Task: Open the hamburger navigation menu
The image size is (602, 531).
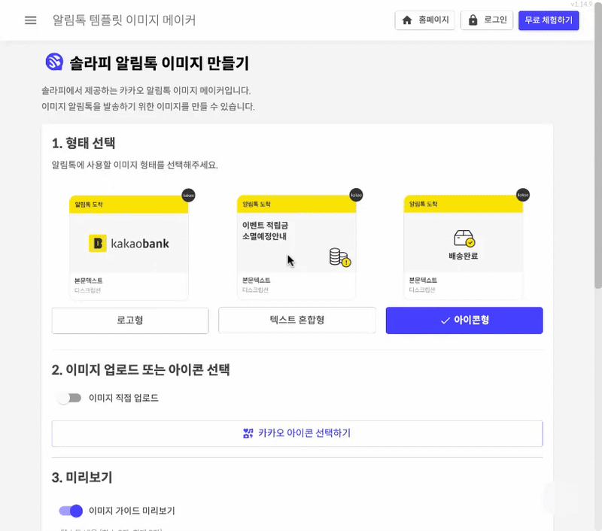Action: [31, 20]
